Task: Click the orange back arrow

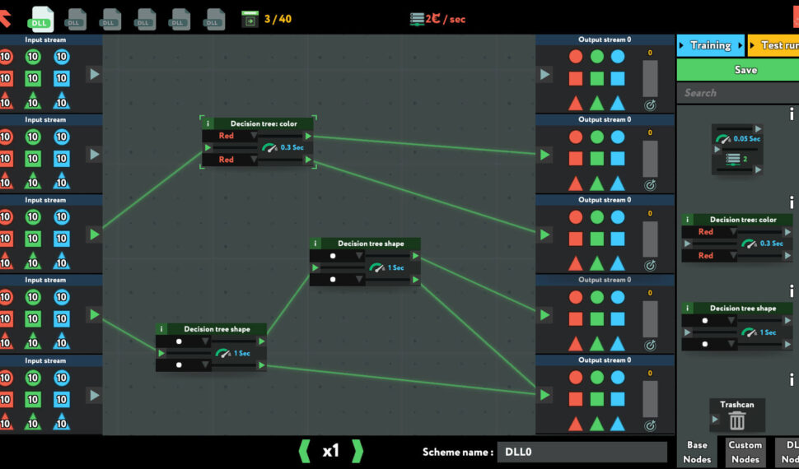Action: 5,16
